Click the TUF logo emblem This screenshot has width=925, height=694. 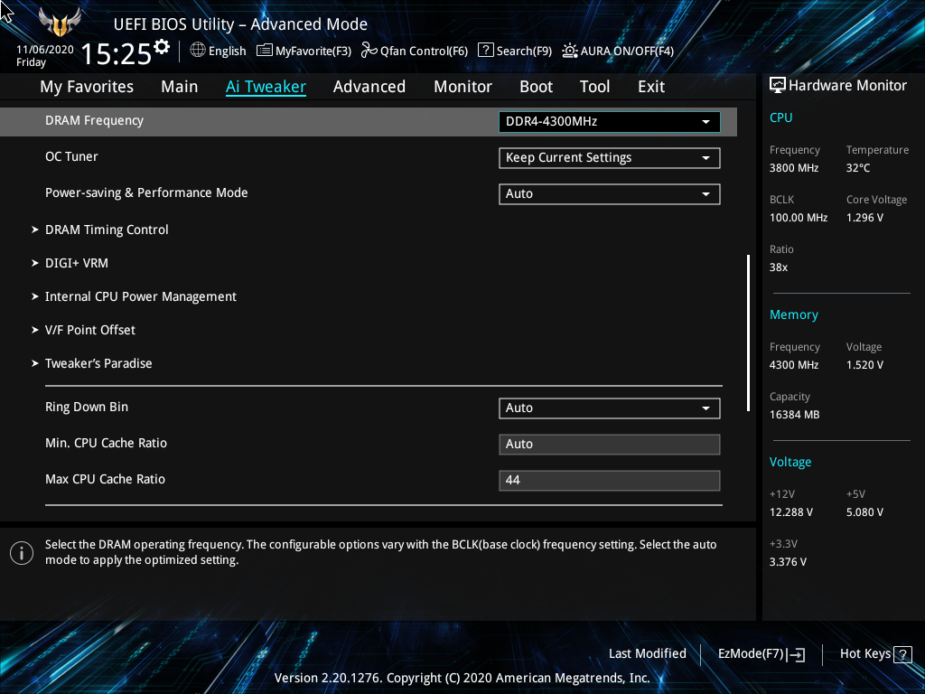click(x=59, y=23)
